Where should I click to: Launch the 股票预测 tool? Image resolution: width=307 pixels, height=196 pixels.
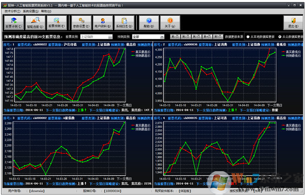coord(57,23)
